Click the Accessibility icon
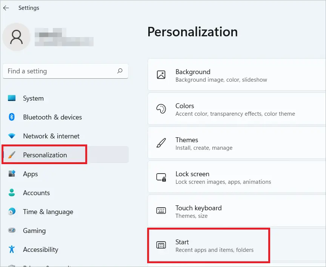The height and width of the screenshot is (267, 326). tap(12, 250)
